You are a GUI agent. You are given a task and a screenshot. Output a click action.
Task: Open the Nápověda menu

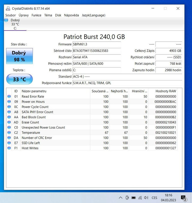[x=72, y=15]
